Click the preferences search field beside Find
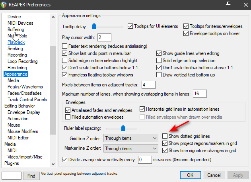The image size is (251, 182). click(12, 176)
